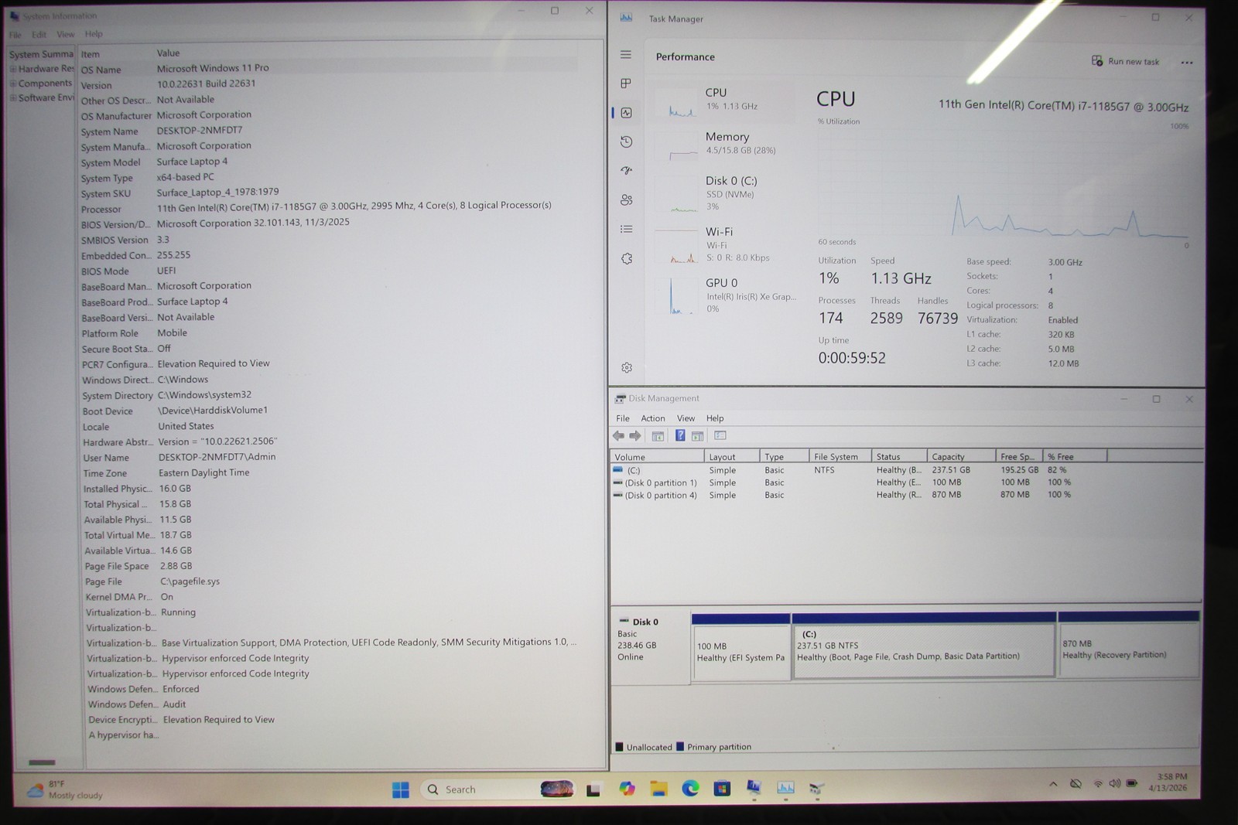Click Show/Hide Action Pane icon in Disk Management
The width and height of the screenshot is (1238, 825).
(697, 436)
